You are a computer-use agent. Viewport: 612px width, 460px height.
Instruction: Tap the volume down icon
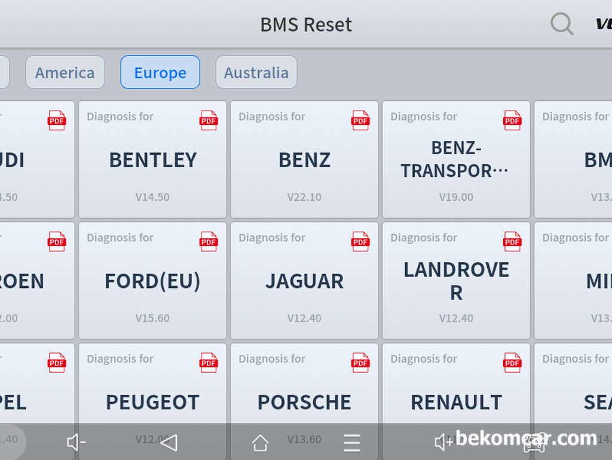(x=76, y=443)
